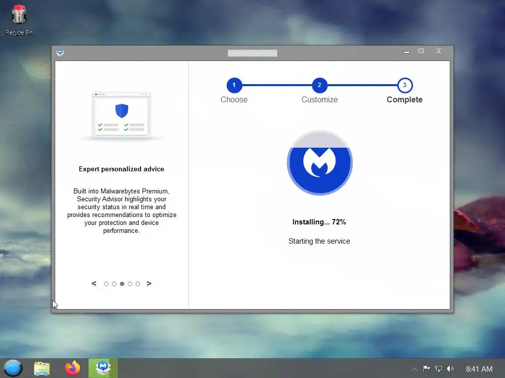Viewport: 505px width, 378px height.
Task: Click the installer window title text
Action: [252, 53]
